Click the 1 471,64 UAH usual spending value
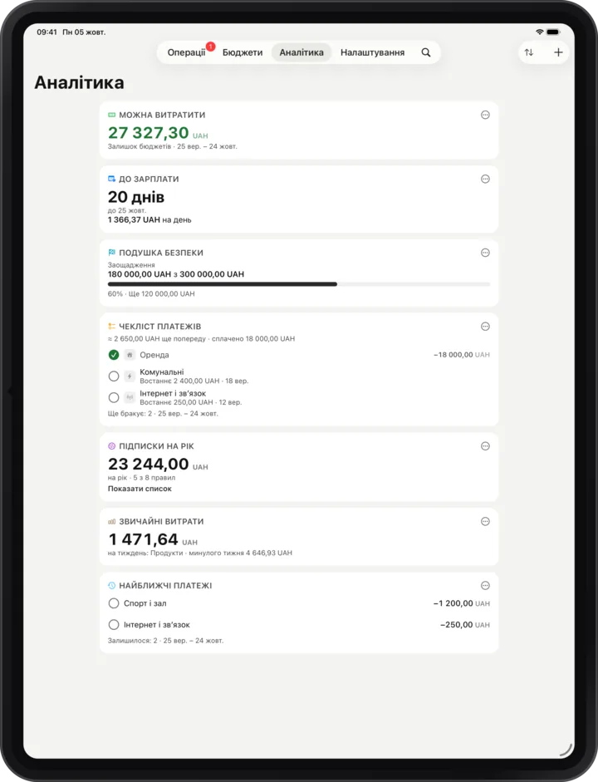598x782 pixels. 153,539
